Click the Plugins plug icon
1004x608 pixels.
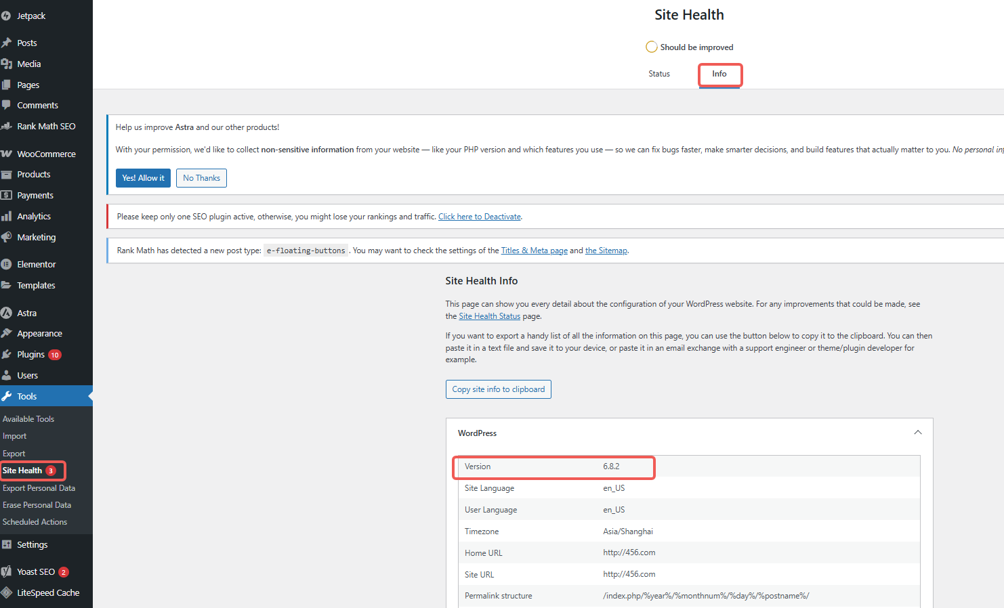coord(7,354)
